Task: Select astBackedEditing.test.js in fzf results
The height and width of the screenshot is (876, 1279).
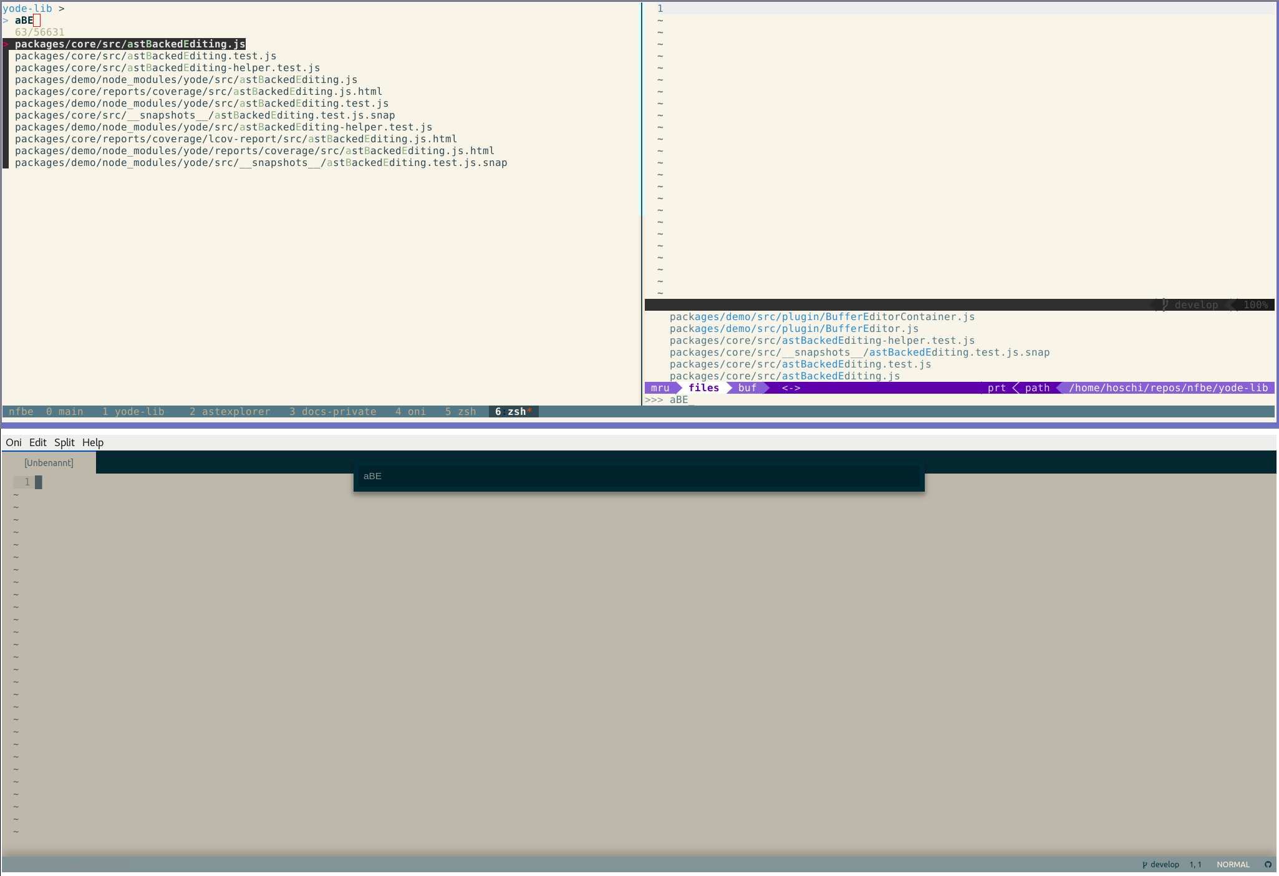Action: [145, 56]
